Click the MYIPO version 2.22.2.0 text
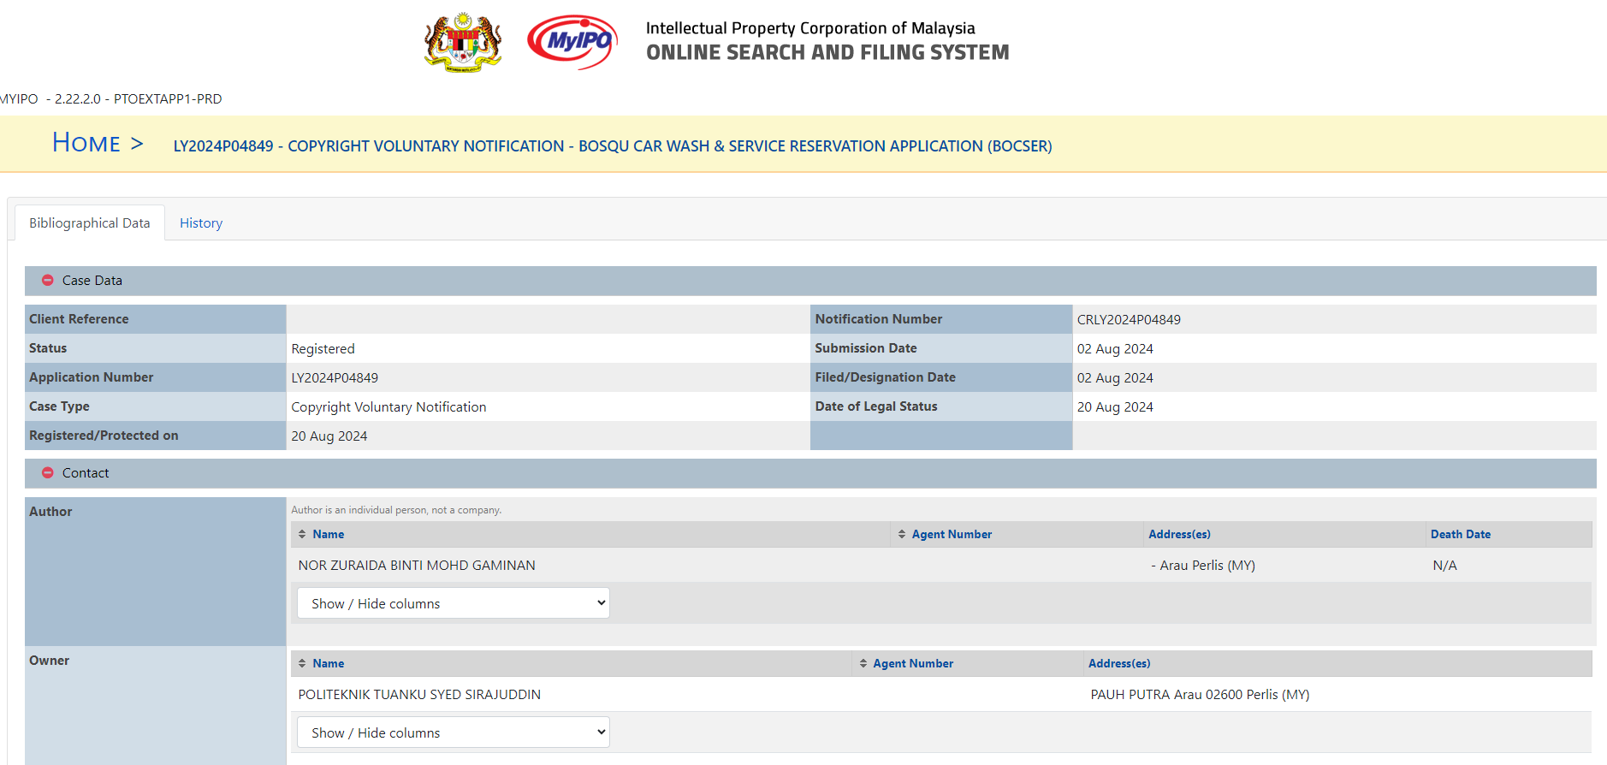This screenshot has height=765, width=1607. click(x=111, y=99)
